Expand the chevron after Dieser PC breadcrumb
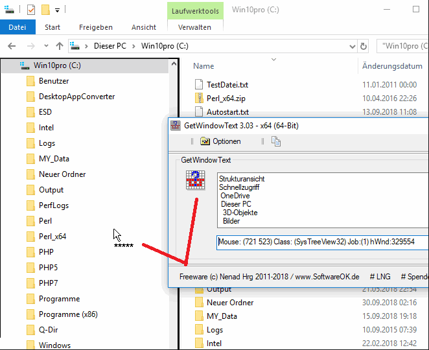 (133, 46)
